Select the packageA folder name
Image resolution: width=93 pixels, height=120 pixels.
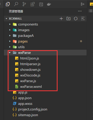[x=26, y=36]
